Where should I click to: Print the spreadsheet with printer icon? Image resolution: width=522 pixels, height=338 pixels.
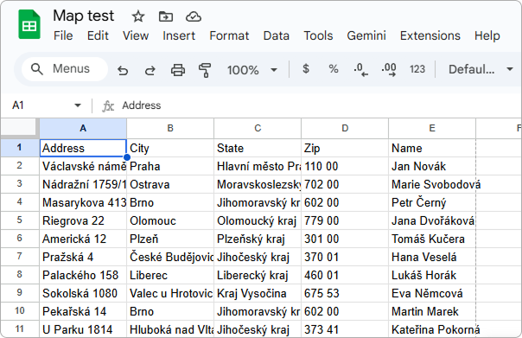178,70
